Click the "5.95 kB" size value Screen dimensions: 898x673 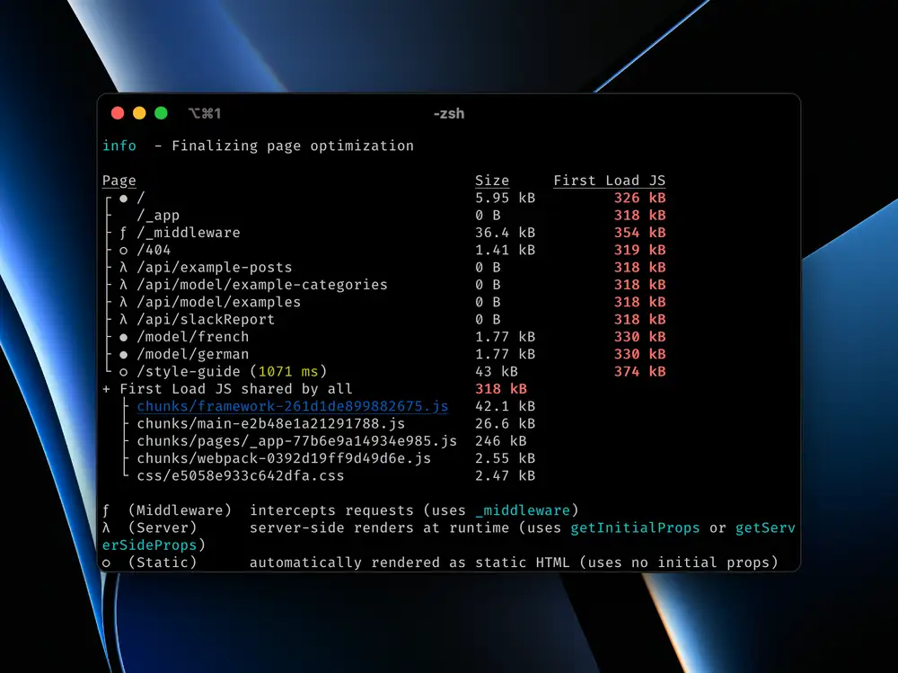(505, 198)
